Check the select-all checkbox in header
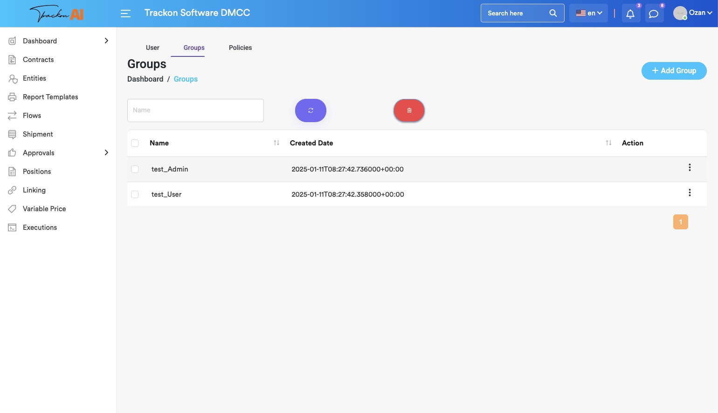 [x=135, y=143]
